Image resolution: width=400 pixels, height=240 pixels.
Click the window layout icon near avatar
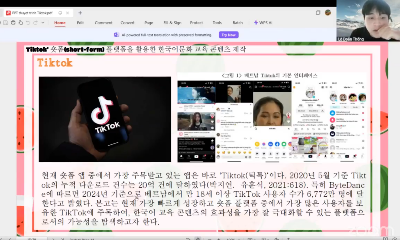[x=318, y=13]
